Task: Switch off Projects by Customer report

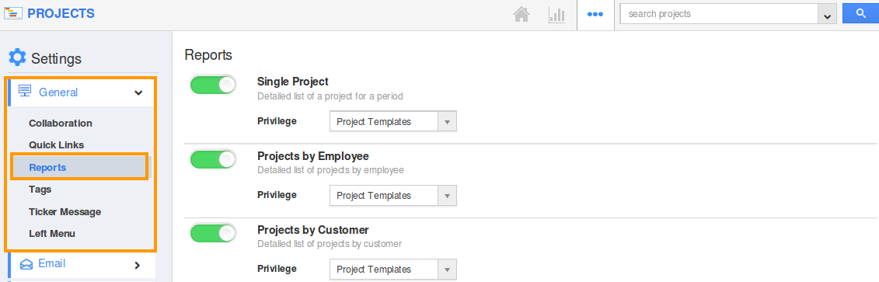Action: [x=213, y=233]
